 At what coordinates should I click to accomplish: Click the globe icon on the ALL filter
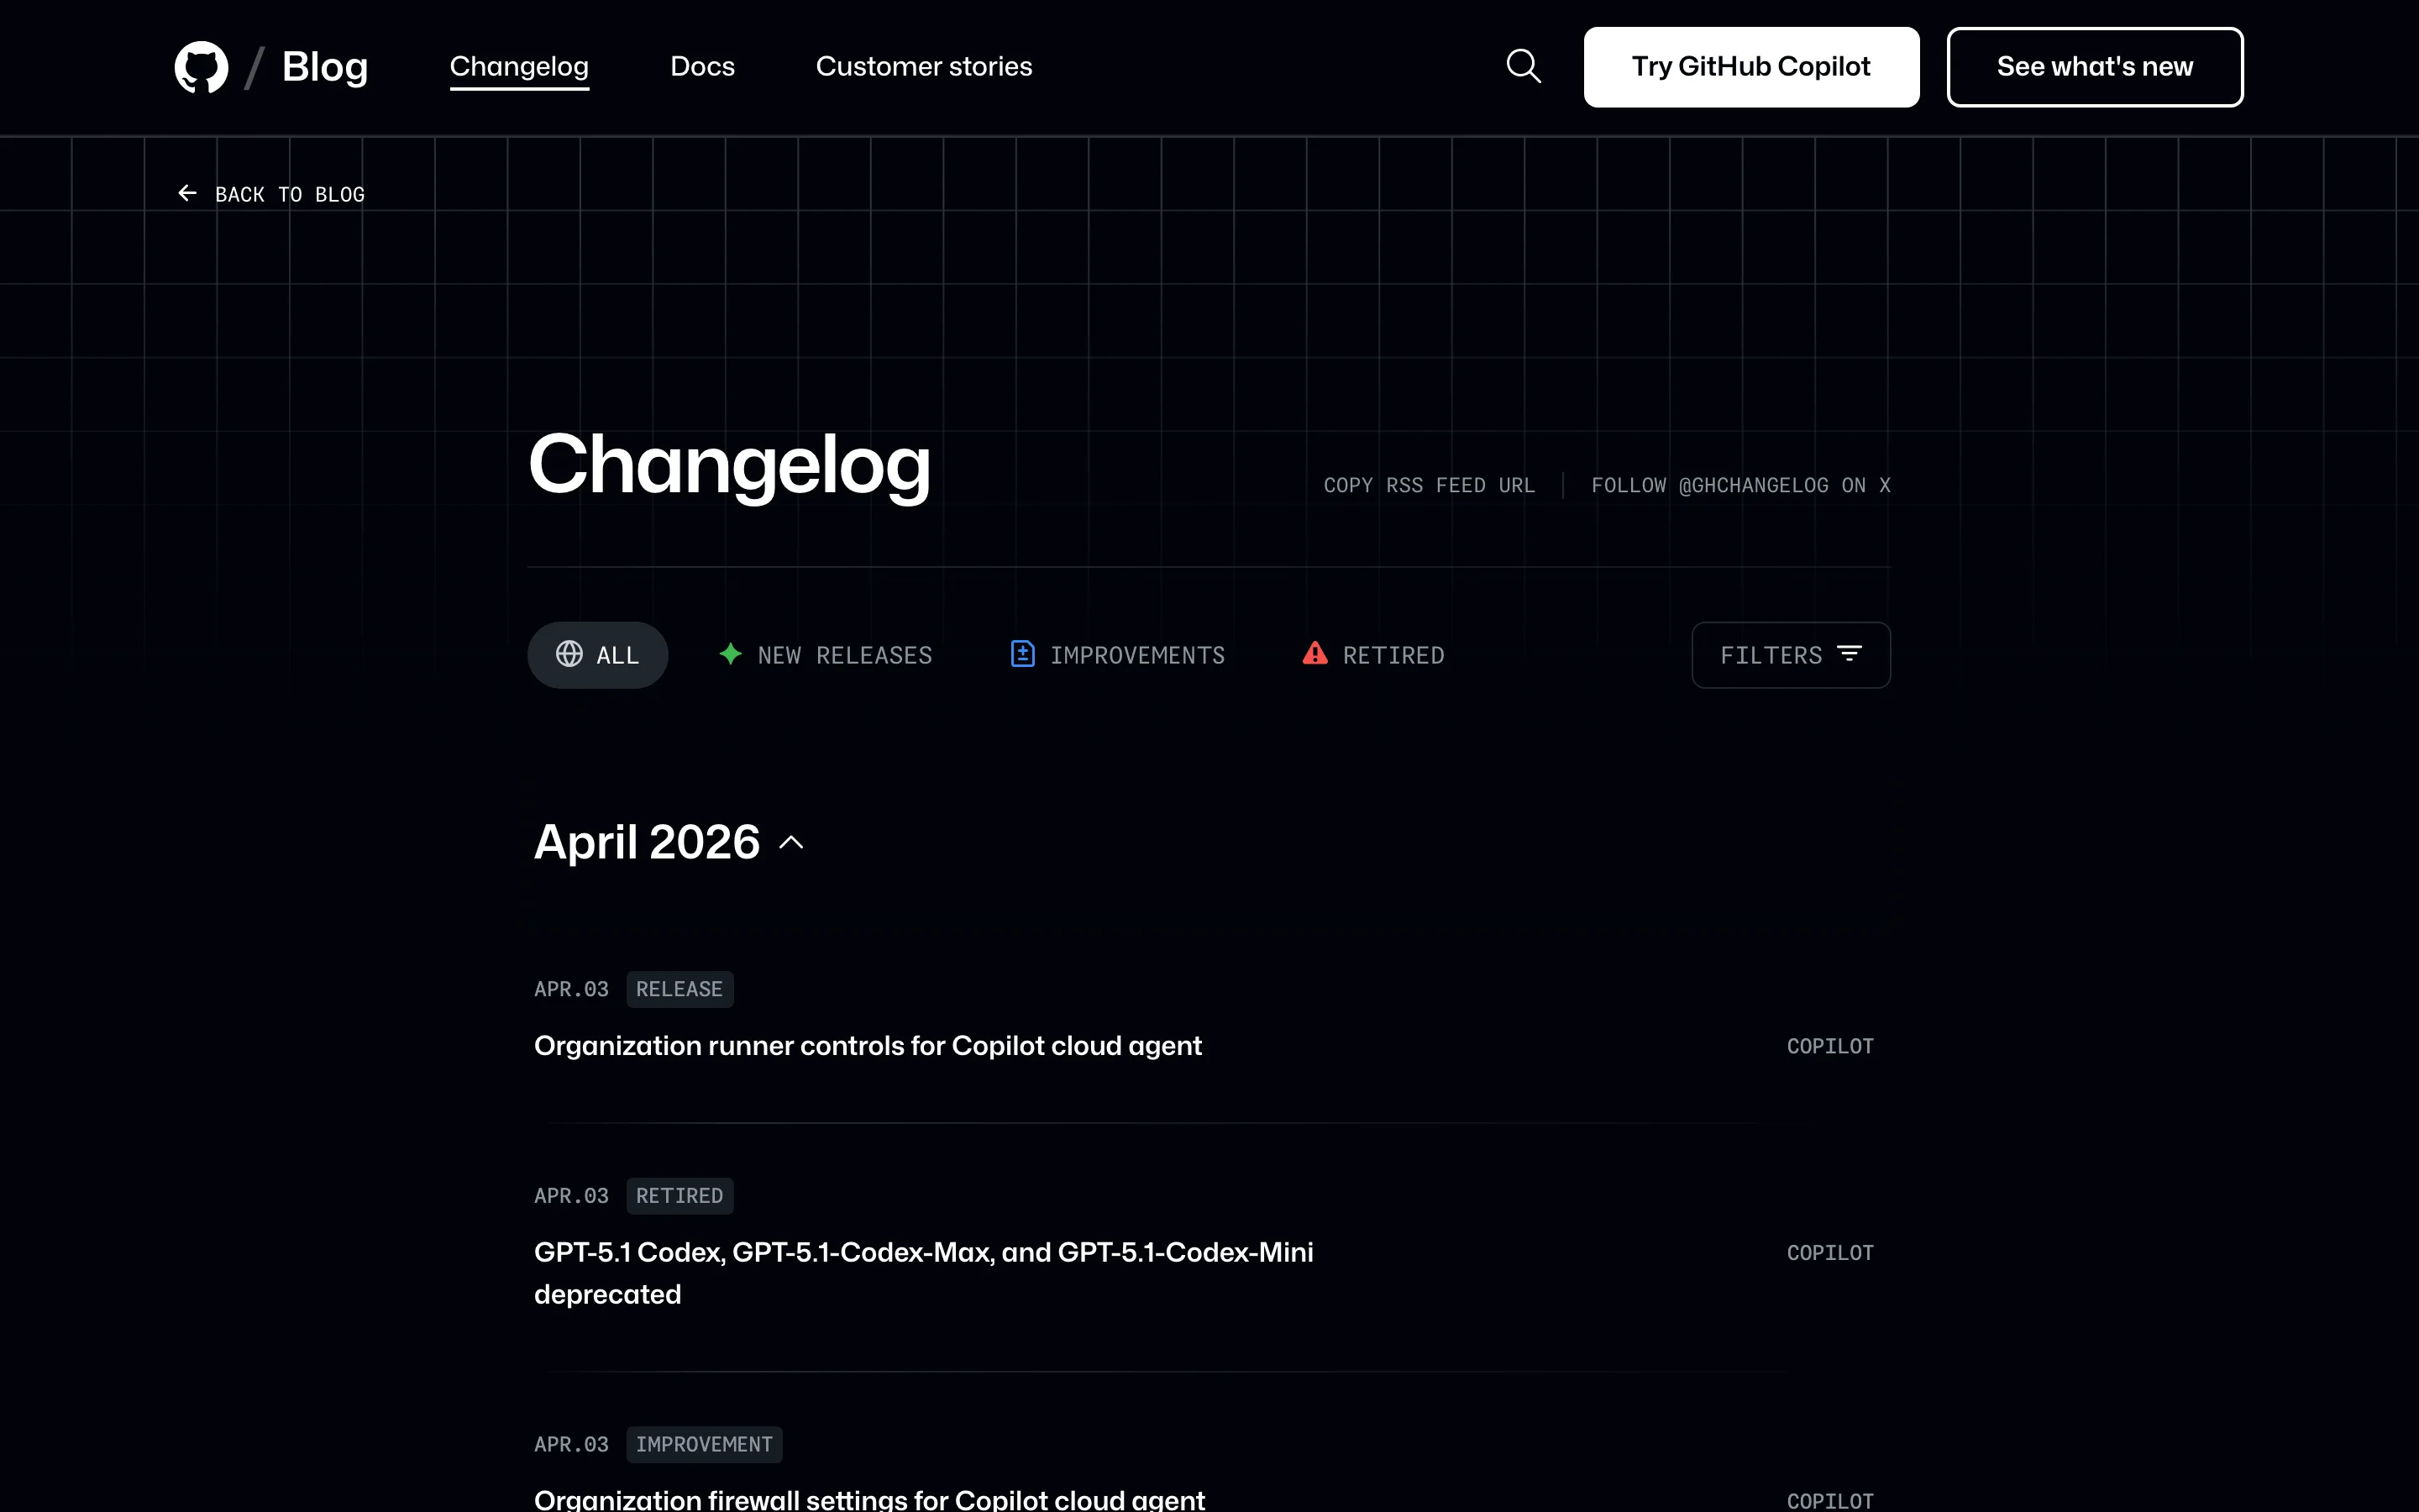[569, 654]
